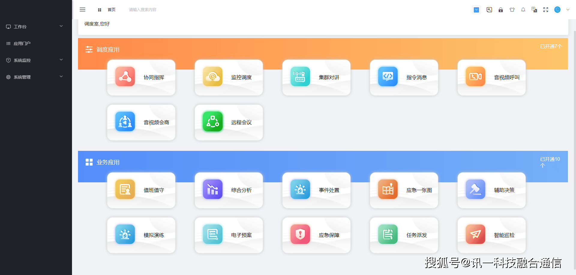Screen dimensions: 576x275
Task: Select 应用门户 in the sidebar
Action: 22,43
